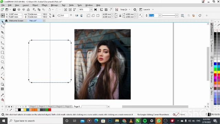Click the Import icon
This screenshot has width=220, height=124.
(65, 10)
